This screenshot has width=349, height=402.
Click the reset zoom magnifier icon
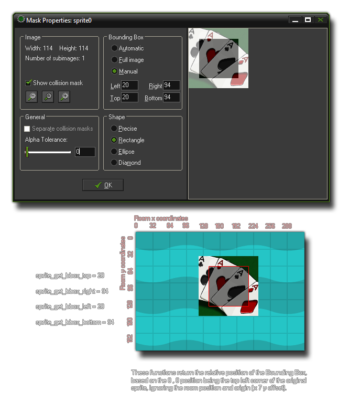(x=48, y=96)
